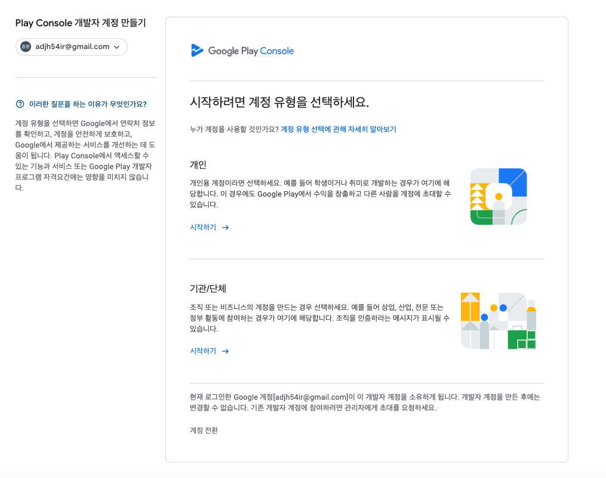
Task: Click the 개인 account illustration
Action: tap(499, 197)
